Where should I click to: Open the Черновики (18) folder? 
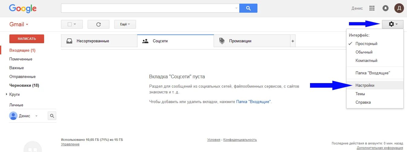click(x=24, y=85)
